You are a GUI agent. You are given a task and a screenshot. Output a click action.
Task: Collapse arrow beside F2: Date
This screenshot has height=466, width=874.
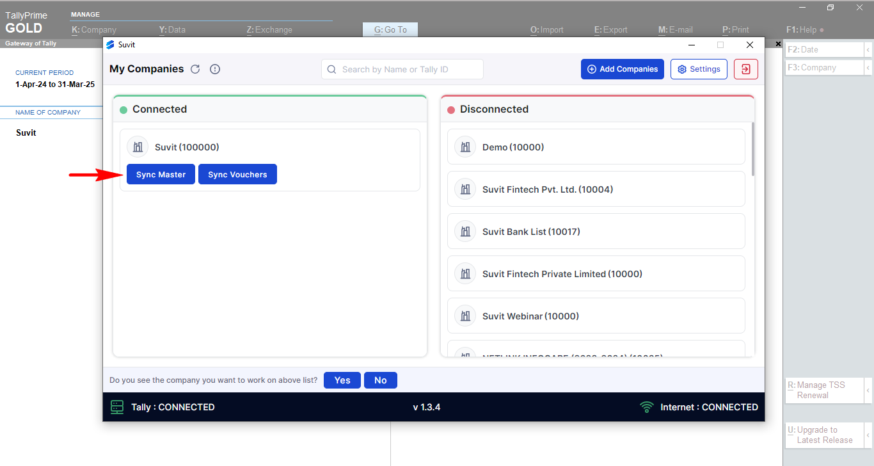tap(868, 49)
